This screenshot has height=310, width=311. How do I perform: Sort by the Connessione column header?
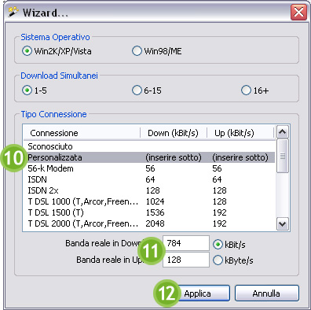click(x=82, y=133)
